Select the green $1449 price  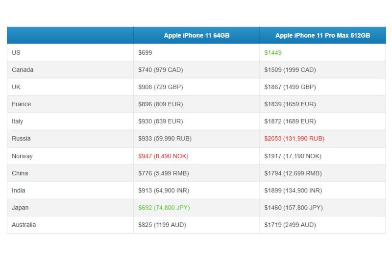point(273,53)
